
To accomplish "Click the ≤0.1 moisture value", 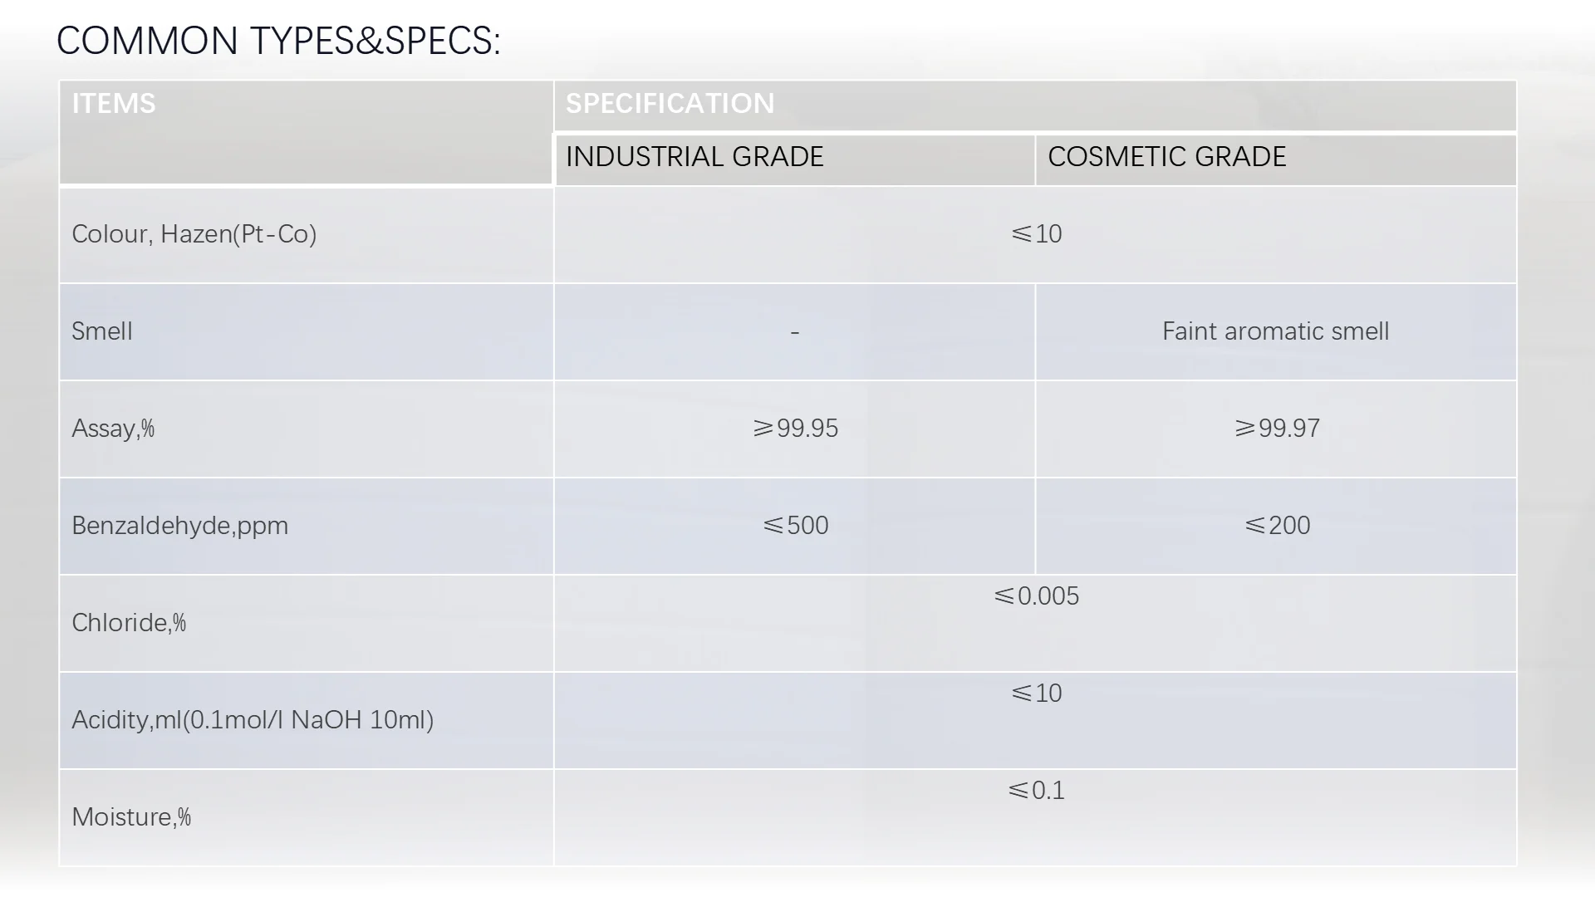I will [1036, 791].
